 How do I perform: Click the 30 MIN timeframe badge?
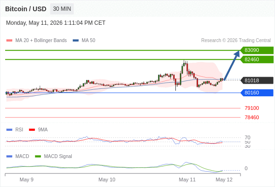coord(62,9)
